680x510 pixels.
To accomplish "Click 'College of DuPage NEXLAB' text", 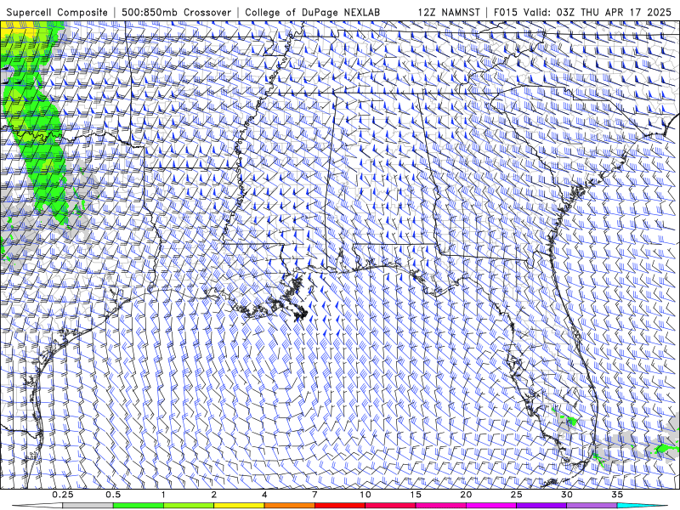I will coord(313,12).
